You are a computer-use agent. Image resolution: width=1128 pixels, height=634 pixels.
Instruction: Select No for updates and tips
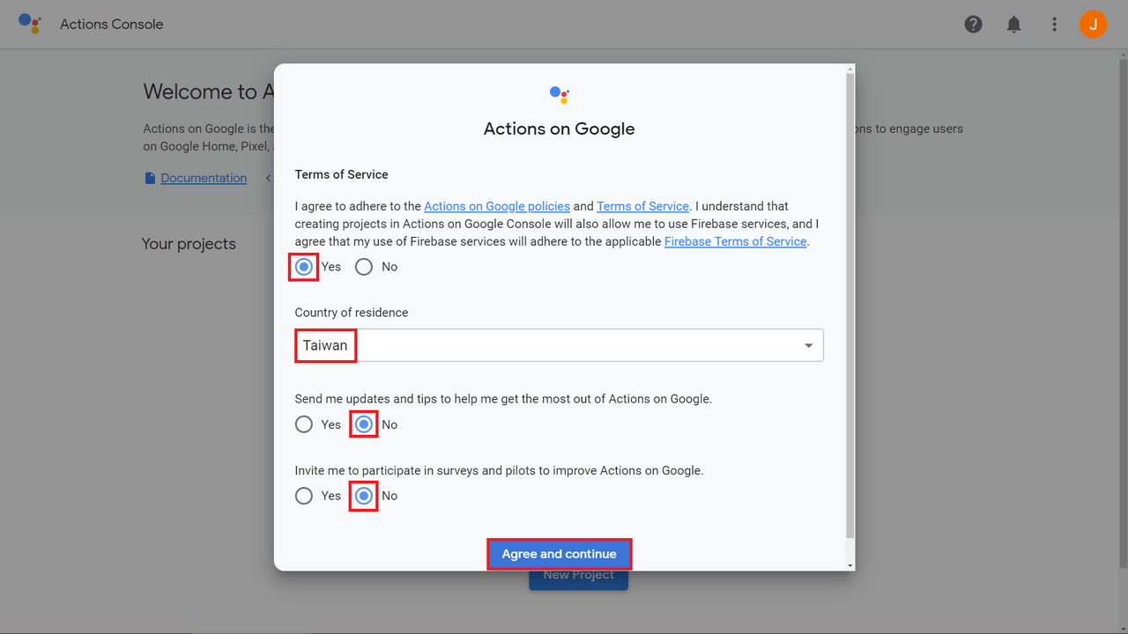364,424
